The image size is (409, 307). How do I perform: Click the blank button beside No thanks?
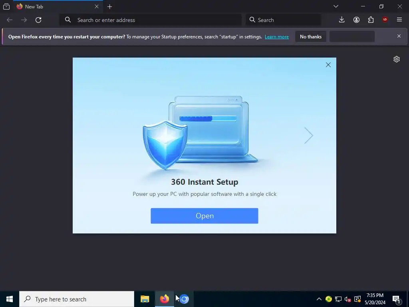(x=352, y=36)
